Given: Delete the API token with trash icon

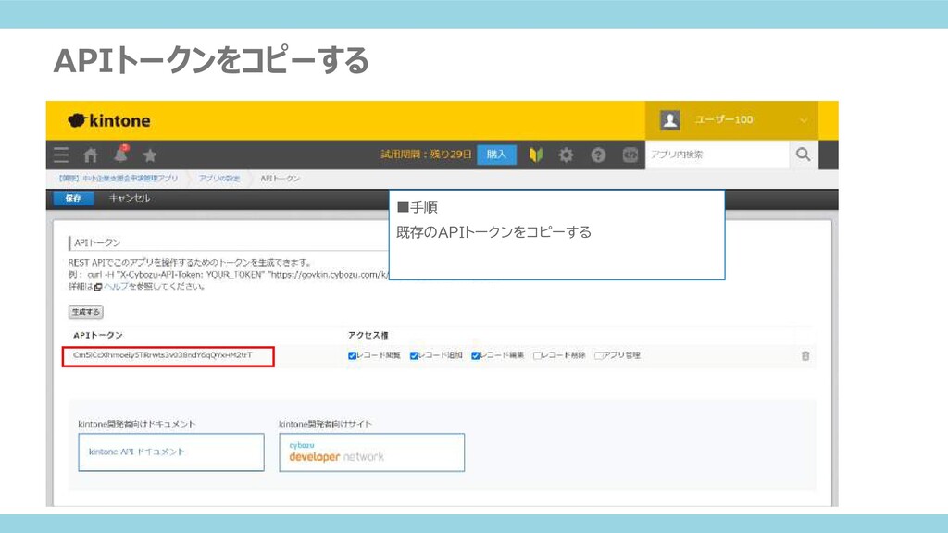Looking at the screenshot, I should [805, 356].
